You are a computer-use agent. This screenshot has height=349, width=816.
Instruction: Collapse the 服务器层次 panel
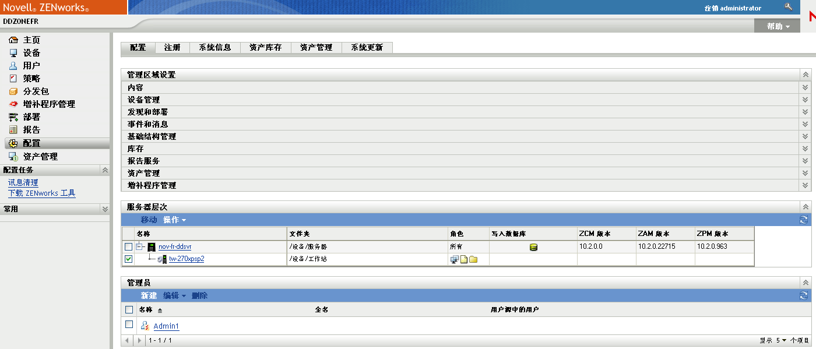point(806,207)
